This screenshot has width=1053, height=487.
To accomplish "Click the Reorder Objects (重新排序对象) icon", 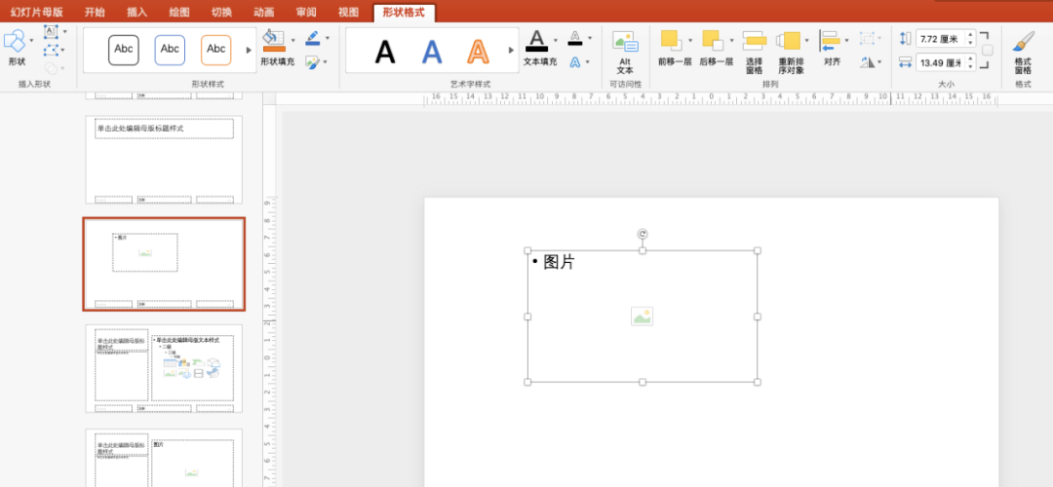I will click(x=789, y=41).
